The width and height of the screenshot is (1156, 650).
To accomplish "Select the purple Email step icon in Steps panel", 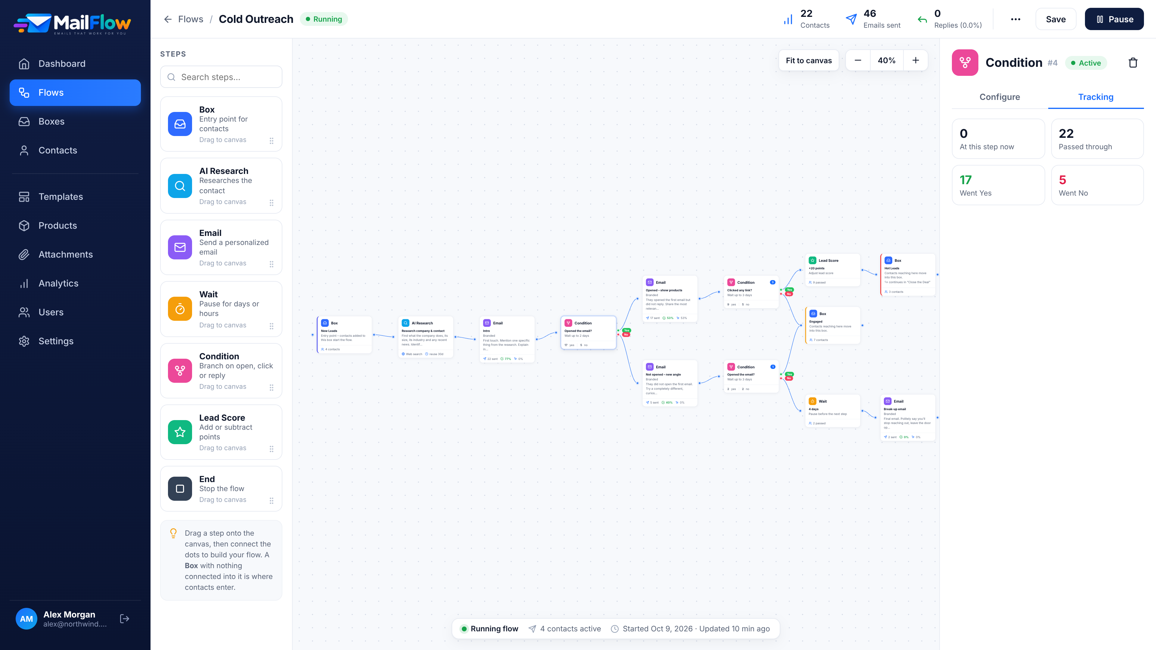I will click(x=180, y=247).
